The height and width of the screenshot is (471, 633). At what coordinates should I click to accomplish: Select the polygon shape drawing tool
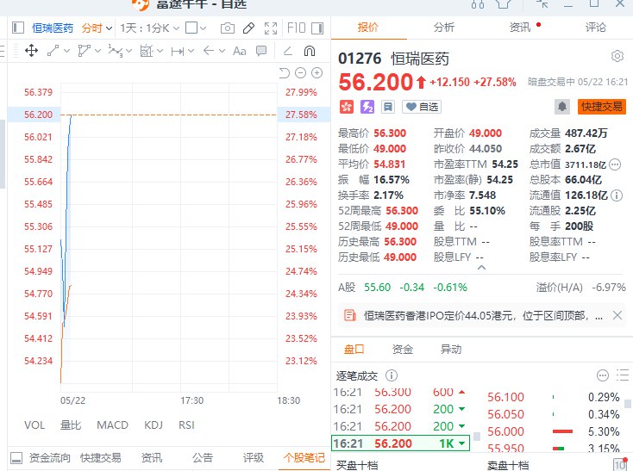pos(84,51)
